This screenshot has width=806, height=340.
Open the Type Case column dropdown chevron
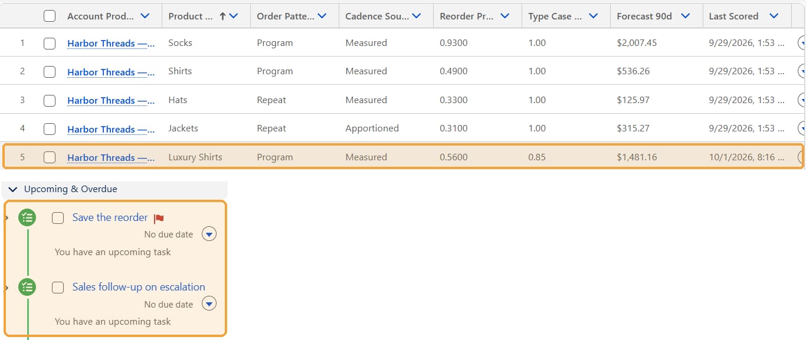pos(594,16)
